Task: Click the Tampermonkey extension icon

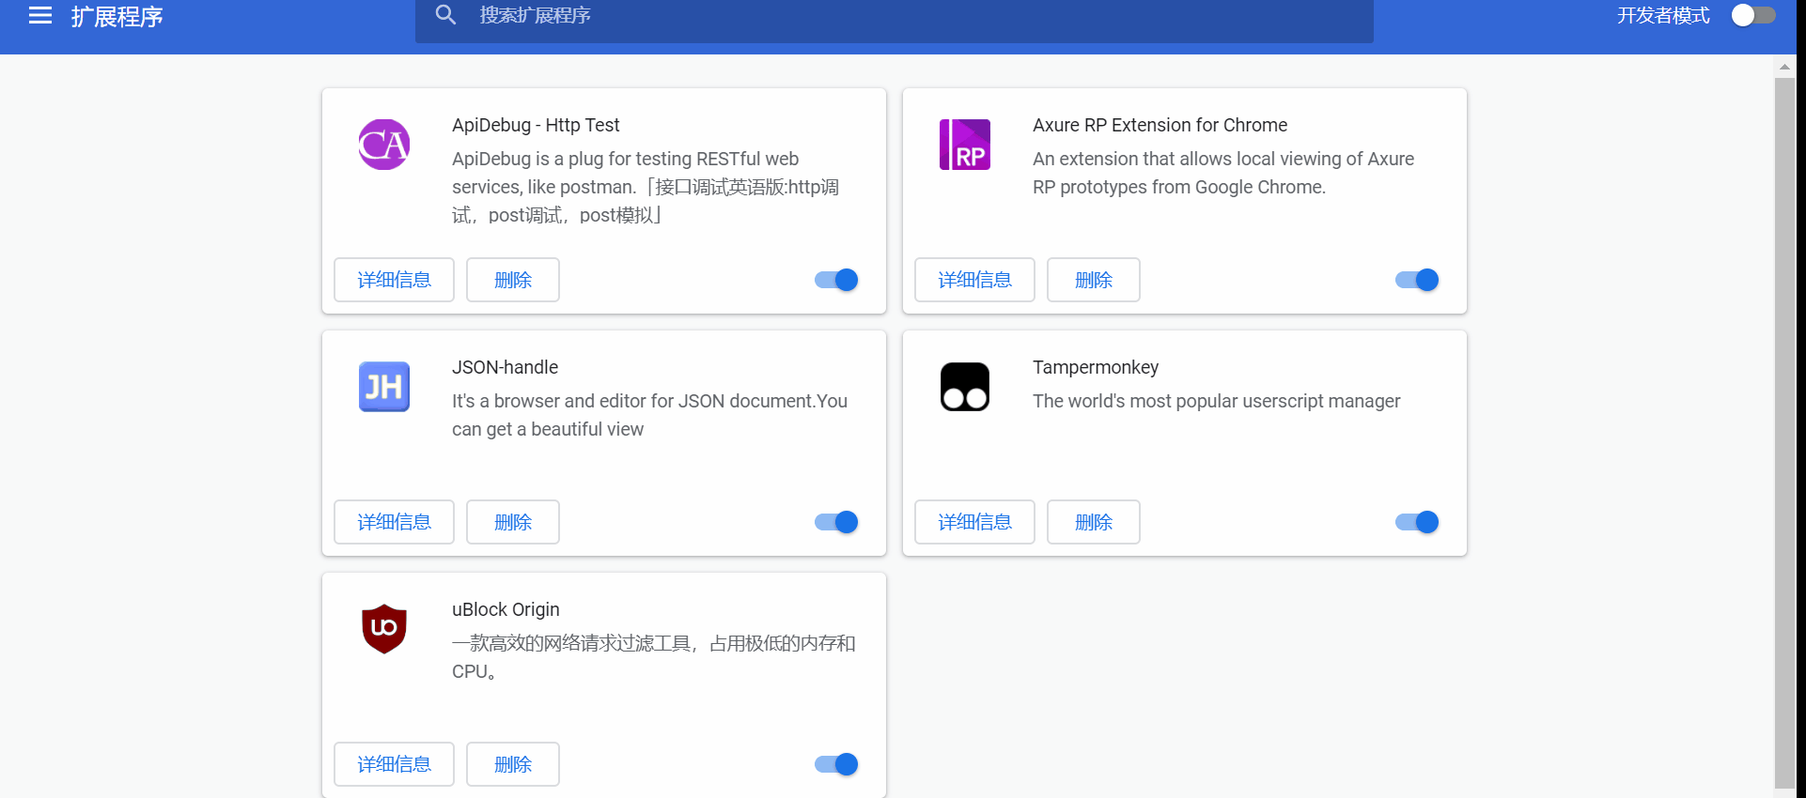Action: pyautogui.click(x=965, y=387)
